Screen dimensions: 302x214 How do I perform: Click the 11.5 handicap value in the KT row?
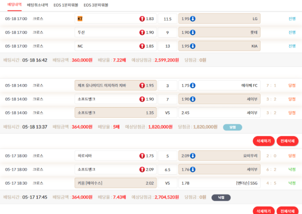coord(168,19)
